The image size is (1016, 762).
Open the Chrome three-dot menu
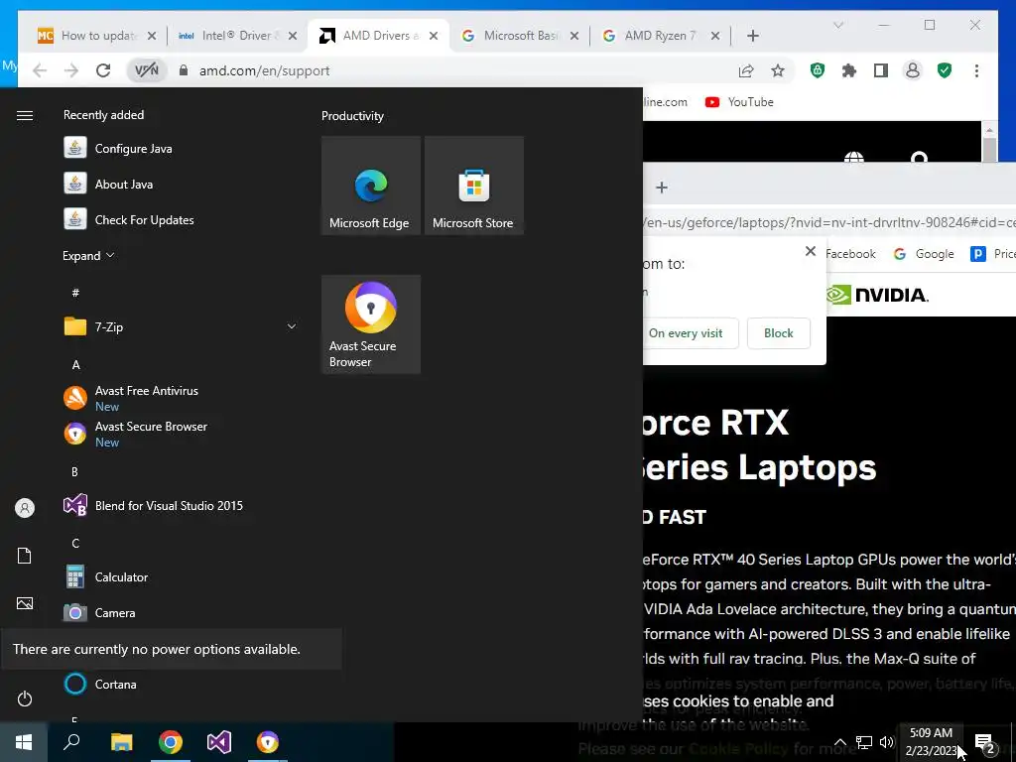pyautogui.click(x=976, y=70)
